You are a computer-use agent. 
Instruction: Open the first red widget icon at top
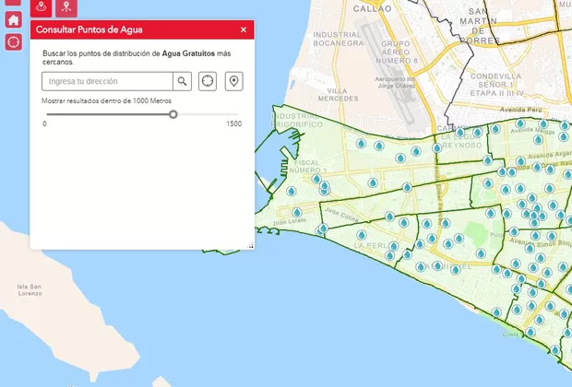42,7
